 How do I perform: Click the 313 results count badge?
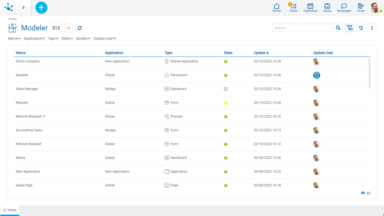(56, 28)
